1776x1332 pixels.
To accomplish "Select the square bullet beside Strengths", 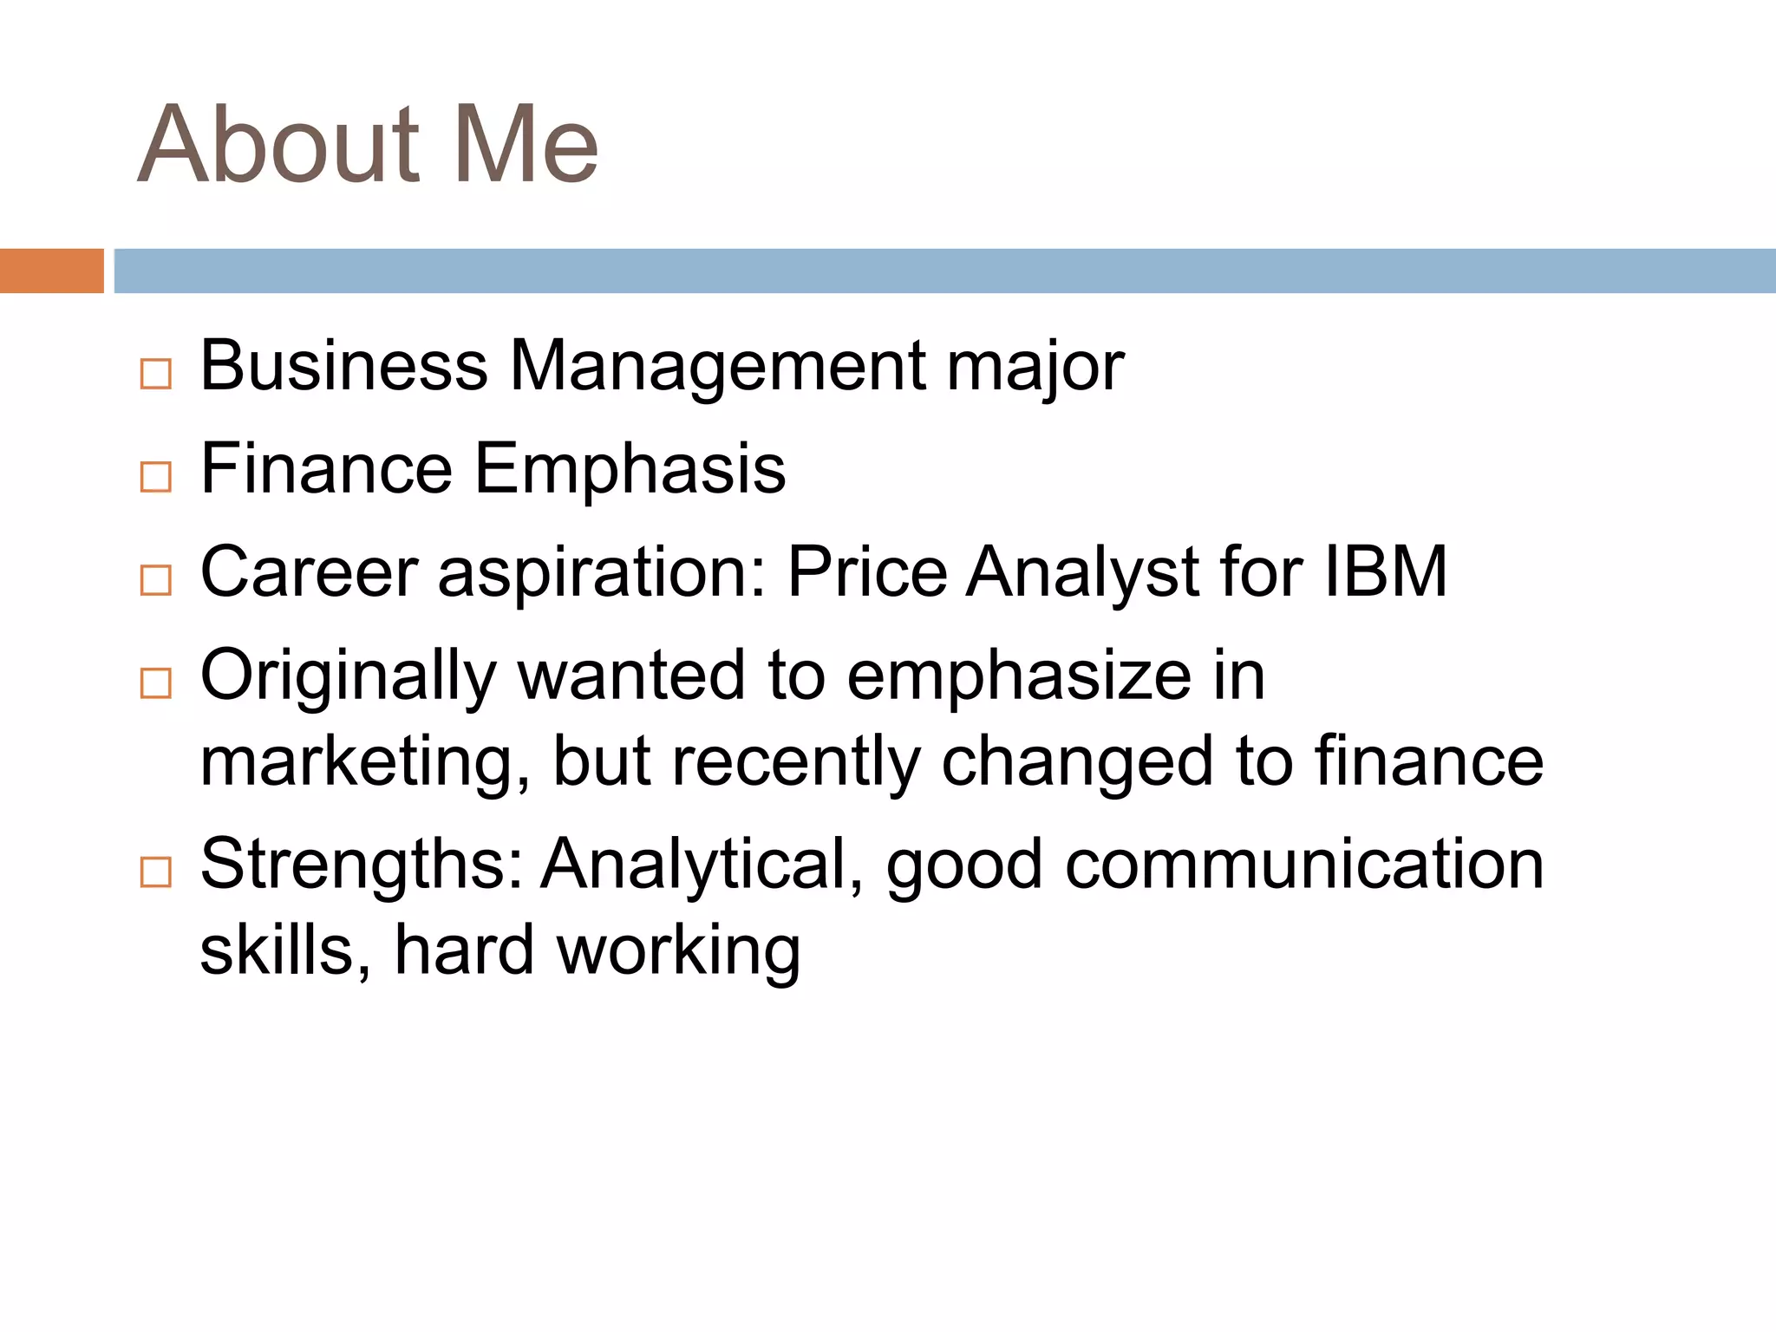I will 156,872.
